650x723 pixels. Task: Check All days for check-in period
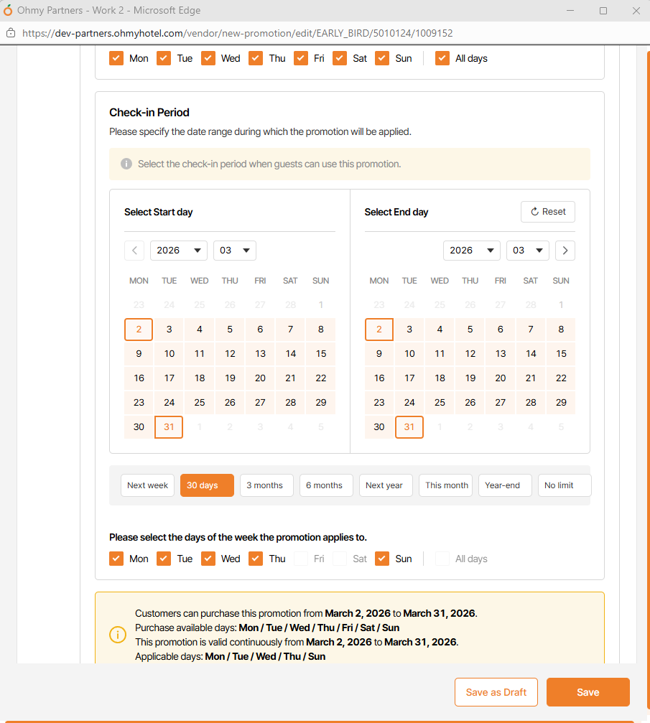[x=442, y=559]
